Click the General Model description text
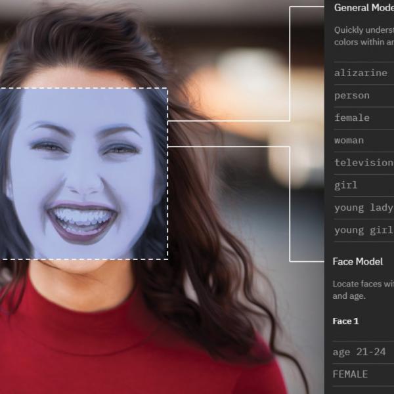The width and height of the screenshot is (394, 394). 364,36
